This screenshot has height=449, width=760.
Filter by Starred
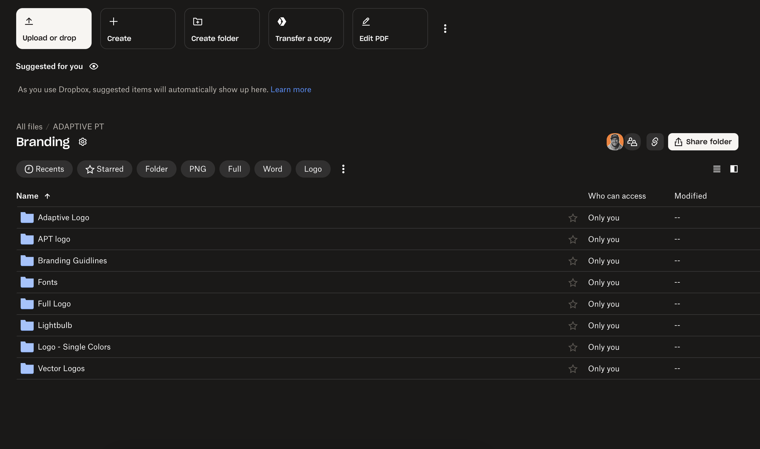tap(105, 169)
